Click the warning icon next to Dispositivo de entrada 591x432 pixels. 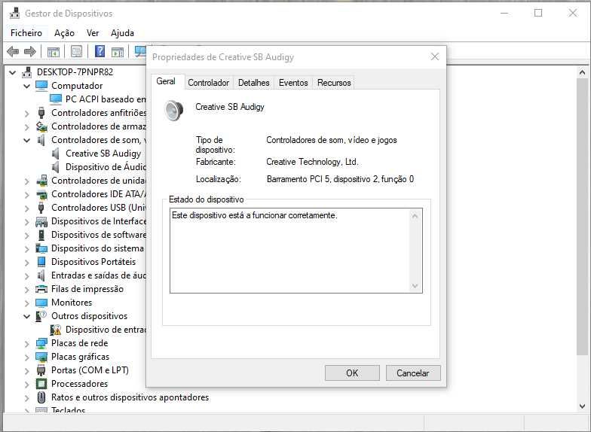[x=56, y=330]
